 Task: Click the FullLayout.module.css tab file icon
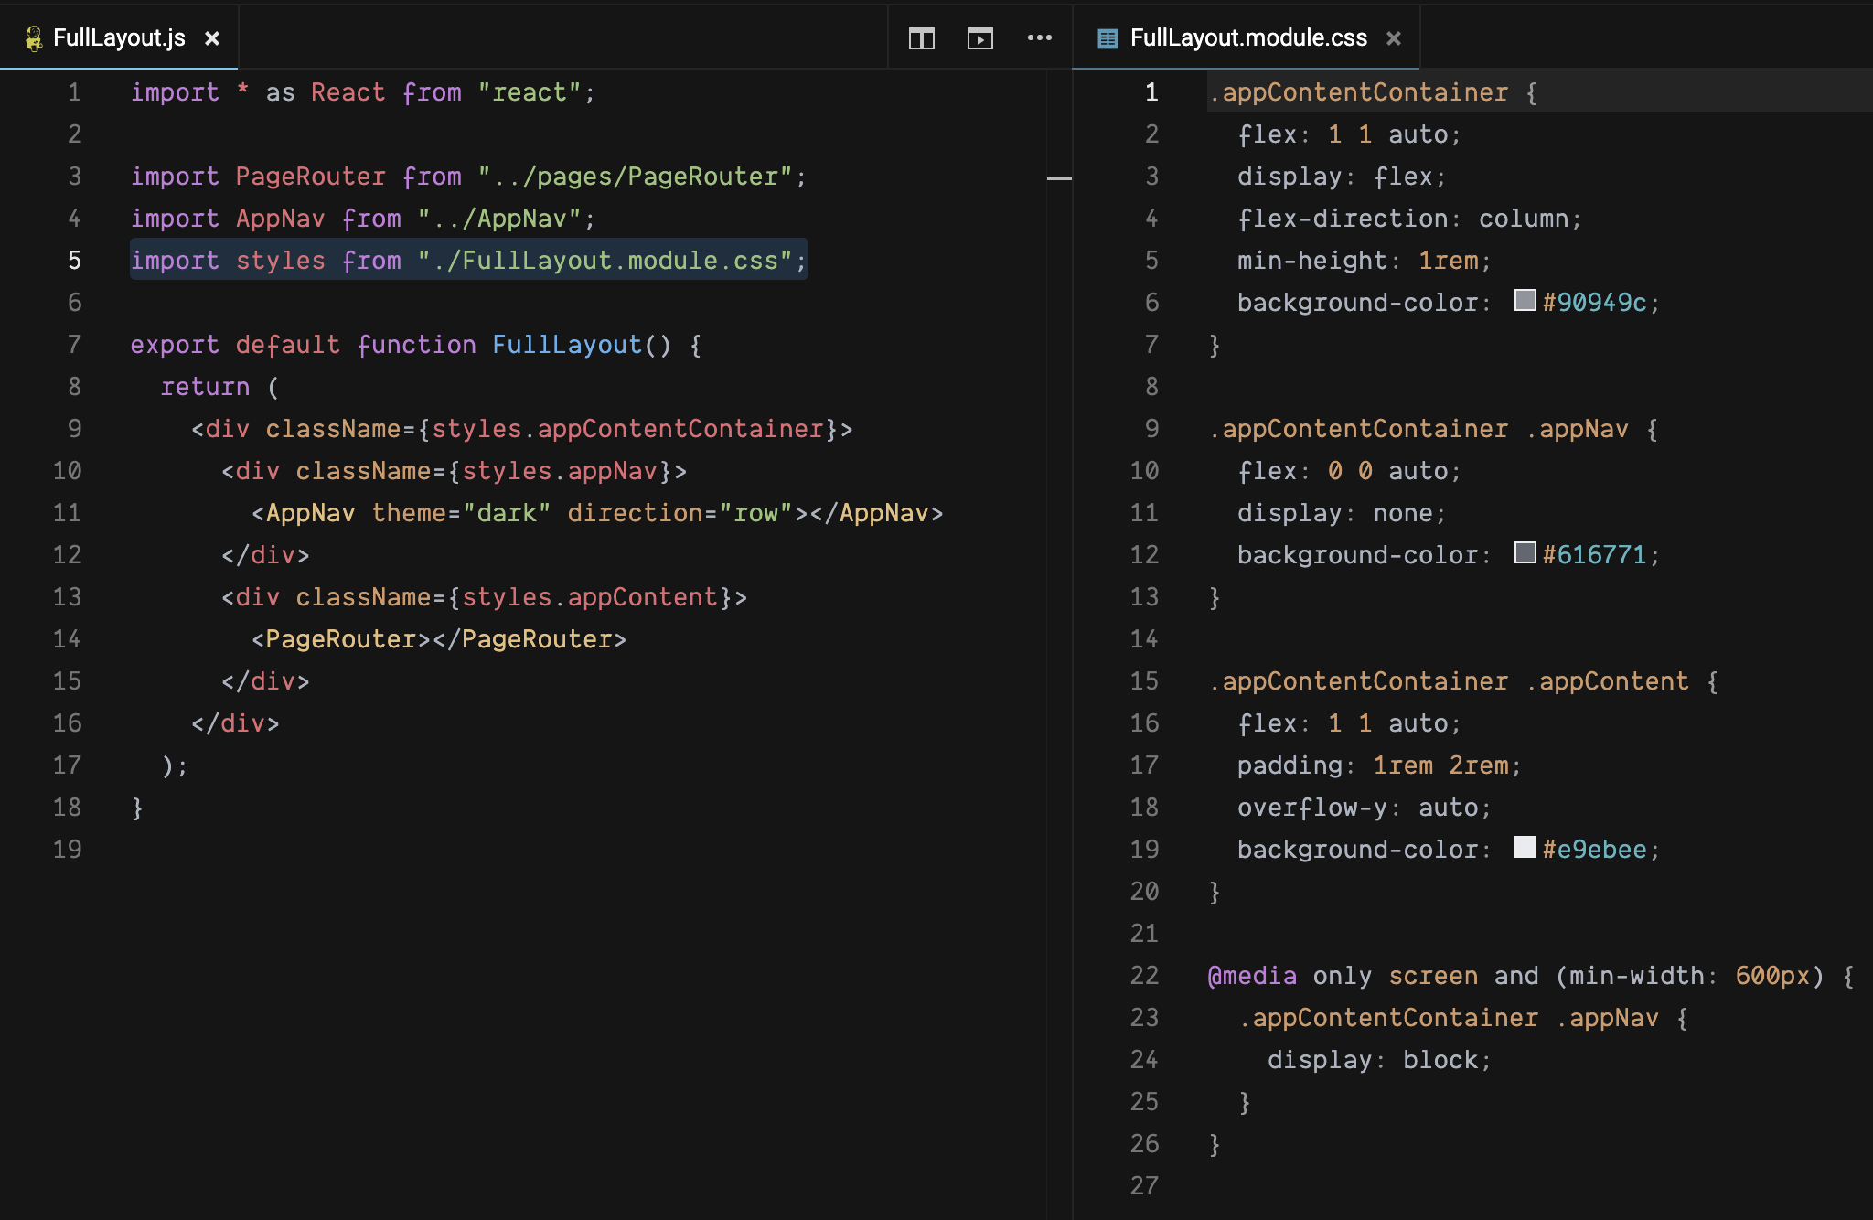[1108, 38]
